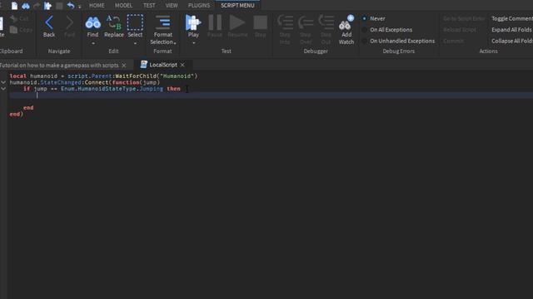
Task: Click the Reload Script action
Action: 460,30
